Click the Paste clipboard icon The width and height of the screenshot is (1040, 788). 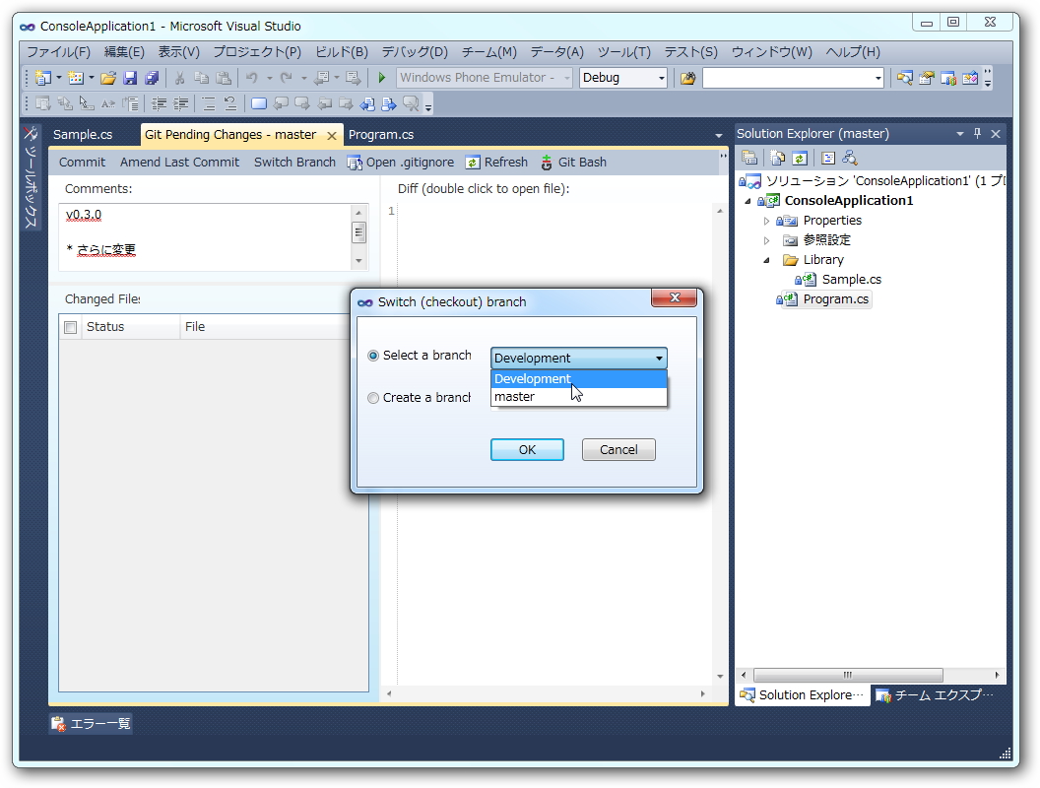(224, 78)
